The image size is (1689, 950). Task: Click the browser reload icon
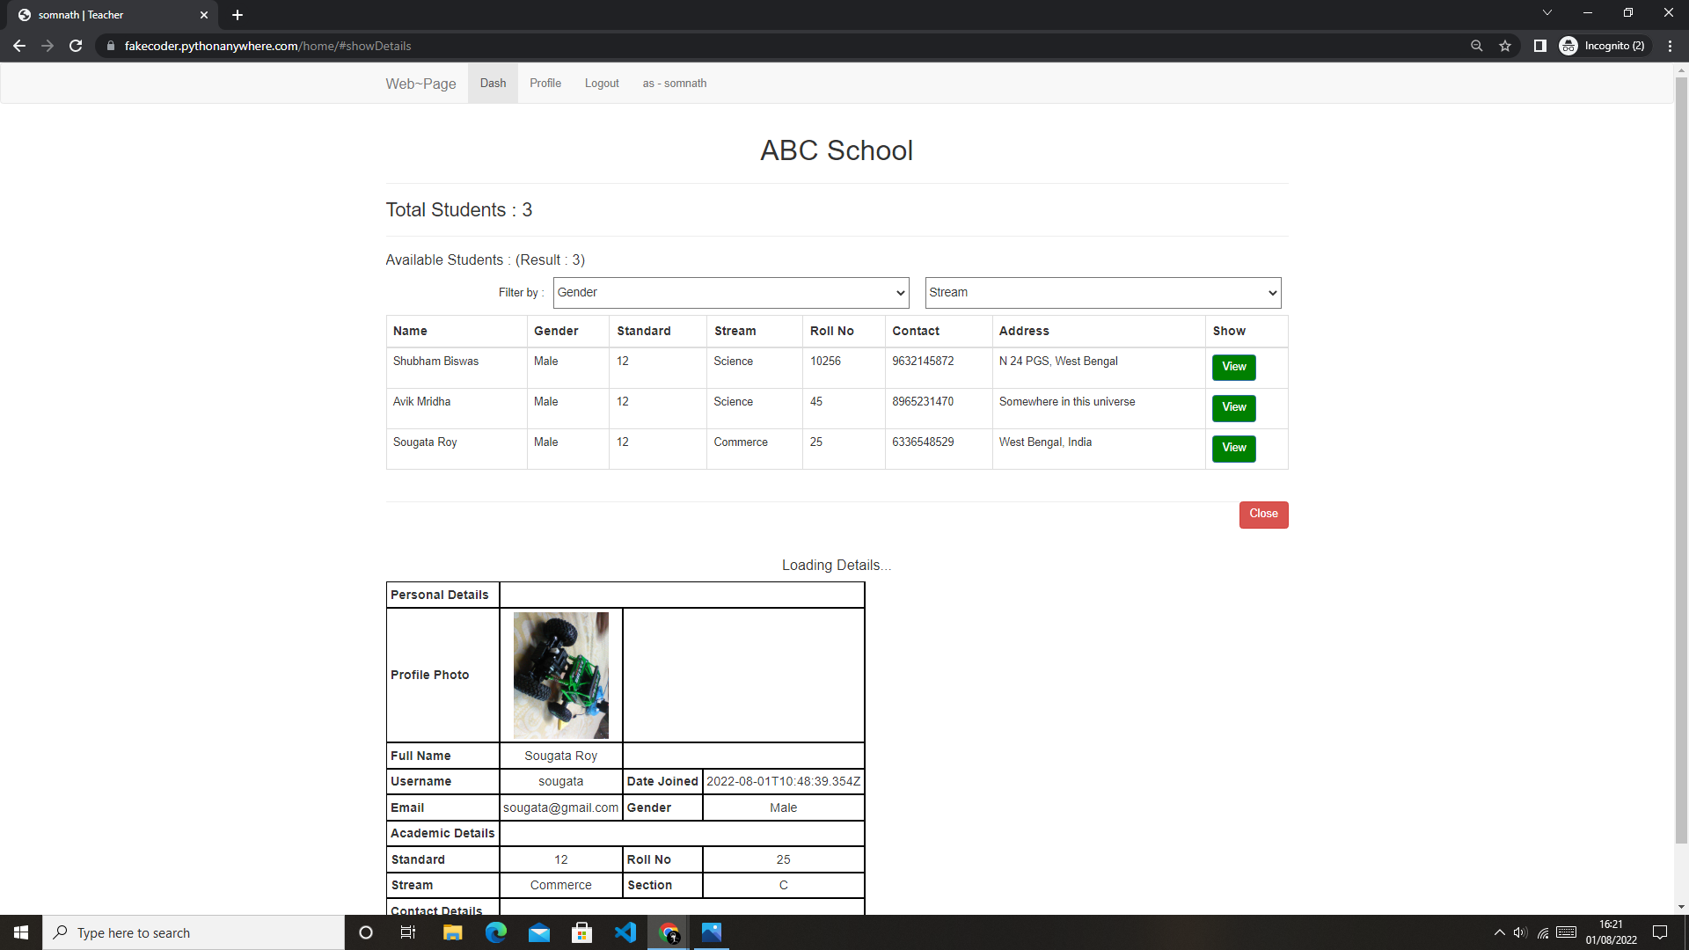(76, 46)
